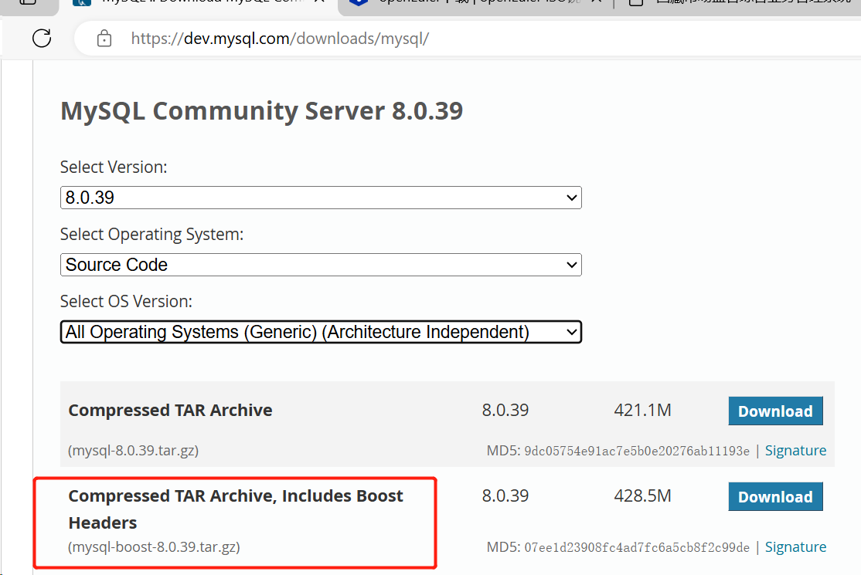
Task: Open Signature link for mysql-8.0.39.tar.gz
Action: (795, 451)
